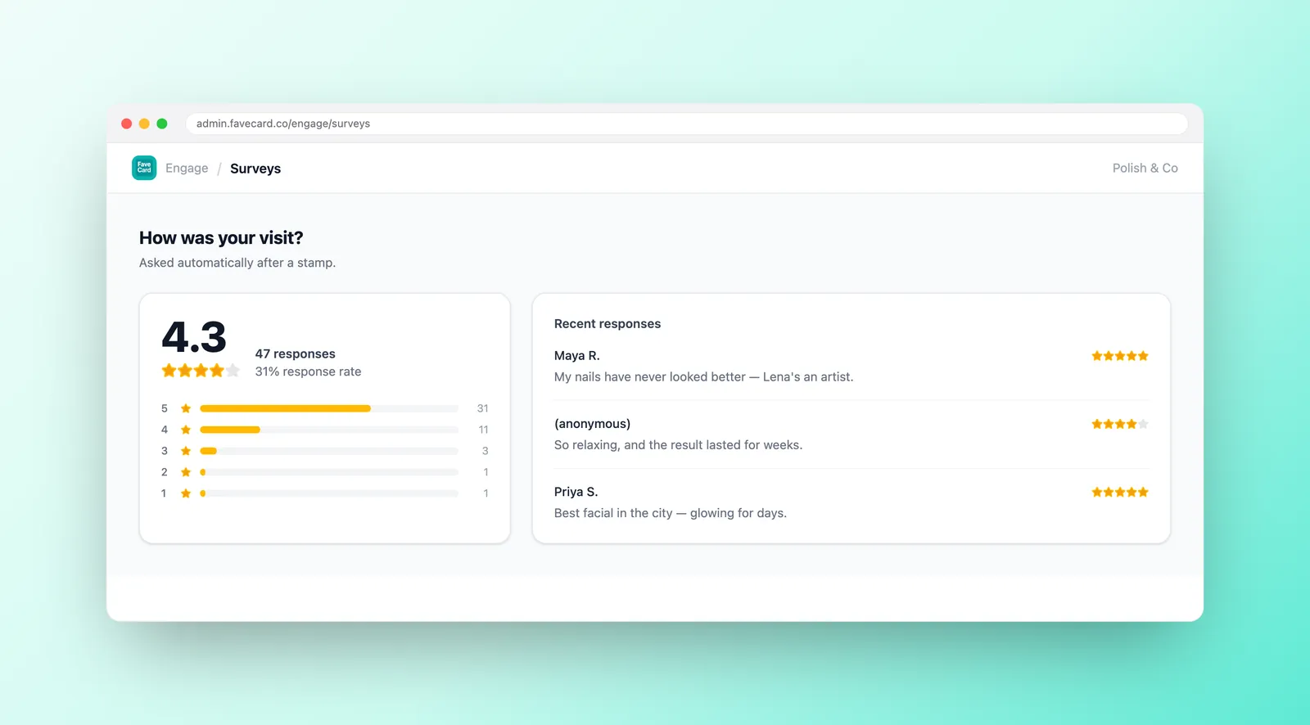Click the '31% response rate' text
Viewport: 1310px width, 725px height.
308,372
